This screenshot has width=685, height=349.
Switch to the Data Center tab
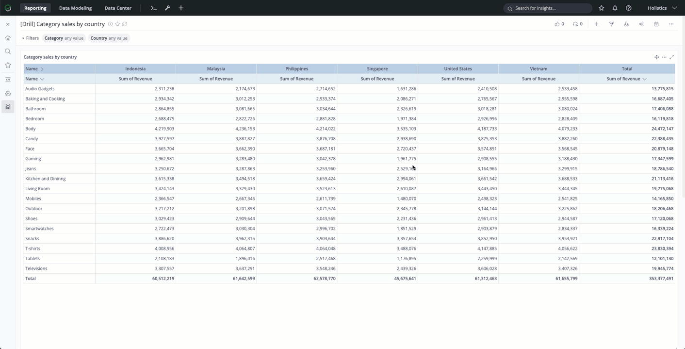(x=118, y=8)
